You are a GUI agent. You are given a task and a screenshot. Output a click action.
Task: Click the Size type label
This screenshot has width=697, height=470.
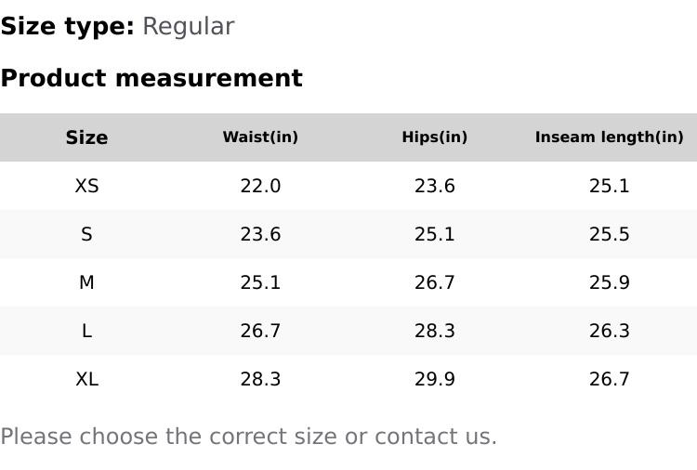(67, 26)
